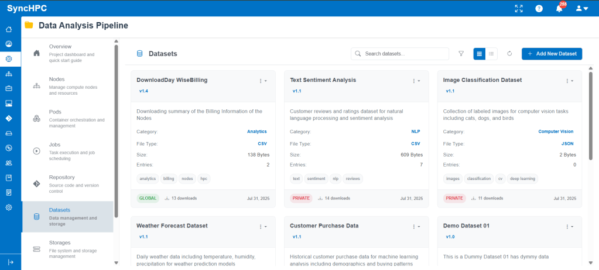The height and width of the screenshot is (270, 599).
Task: Open Image Classification Dataset options menu
Action: point(569,81)
